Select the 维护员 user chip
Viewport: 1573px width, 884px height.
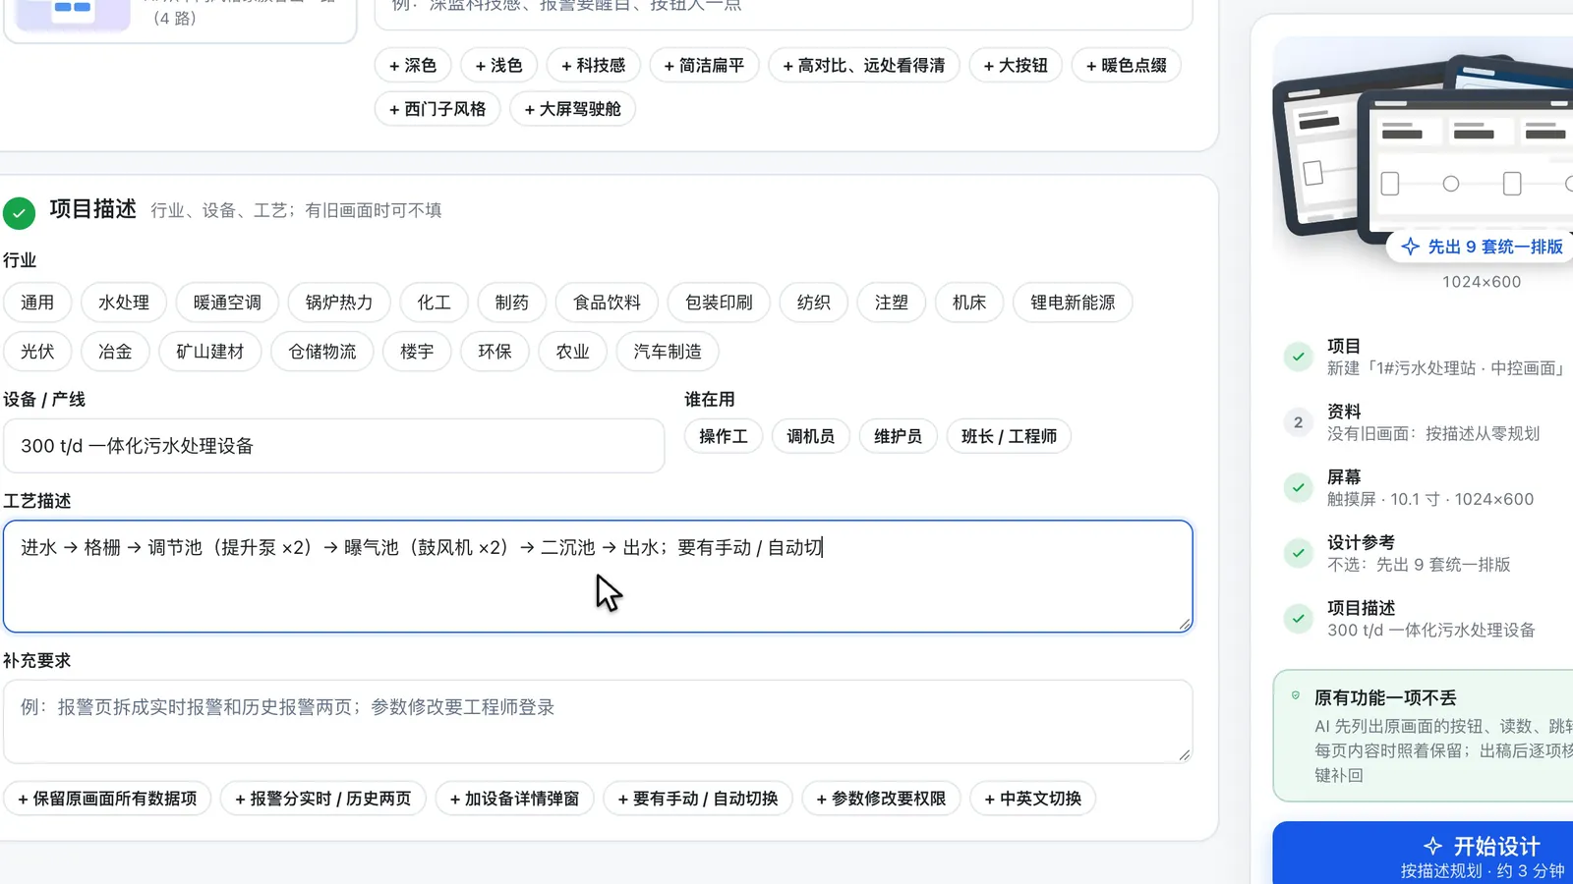[x=898, y=436]
